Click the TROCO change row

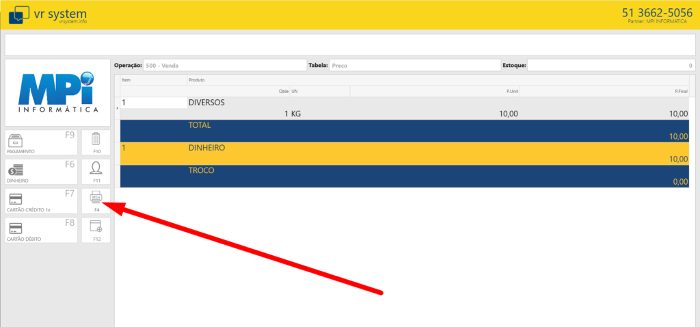pos(405,176)
